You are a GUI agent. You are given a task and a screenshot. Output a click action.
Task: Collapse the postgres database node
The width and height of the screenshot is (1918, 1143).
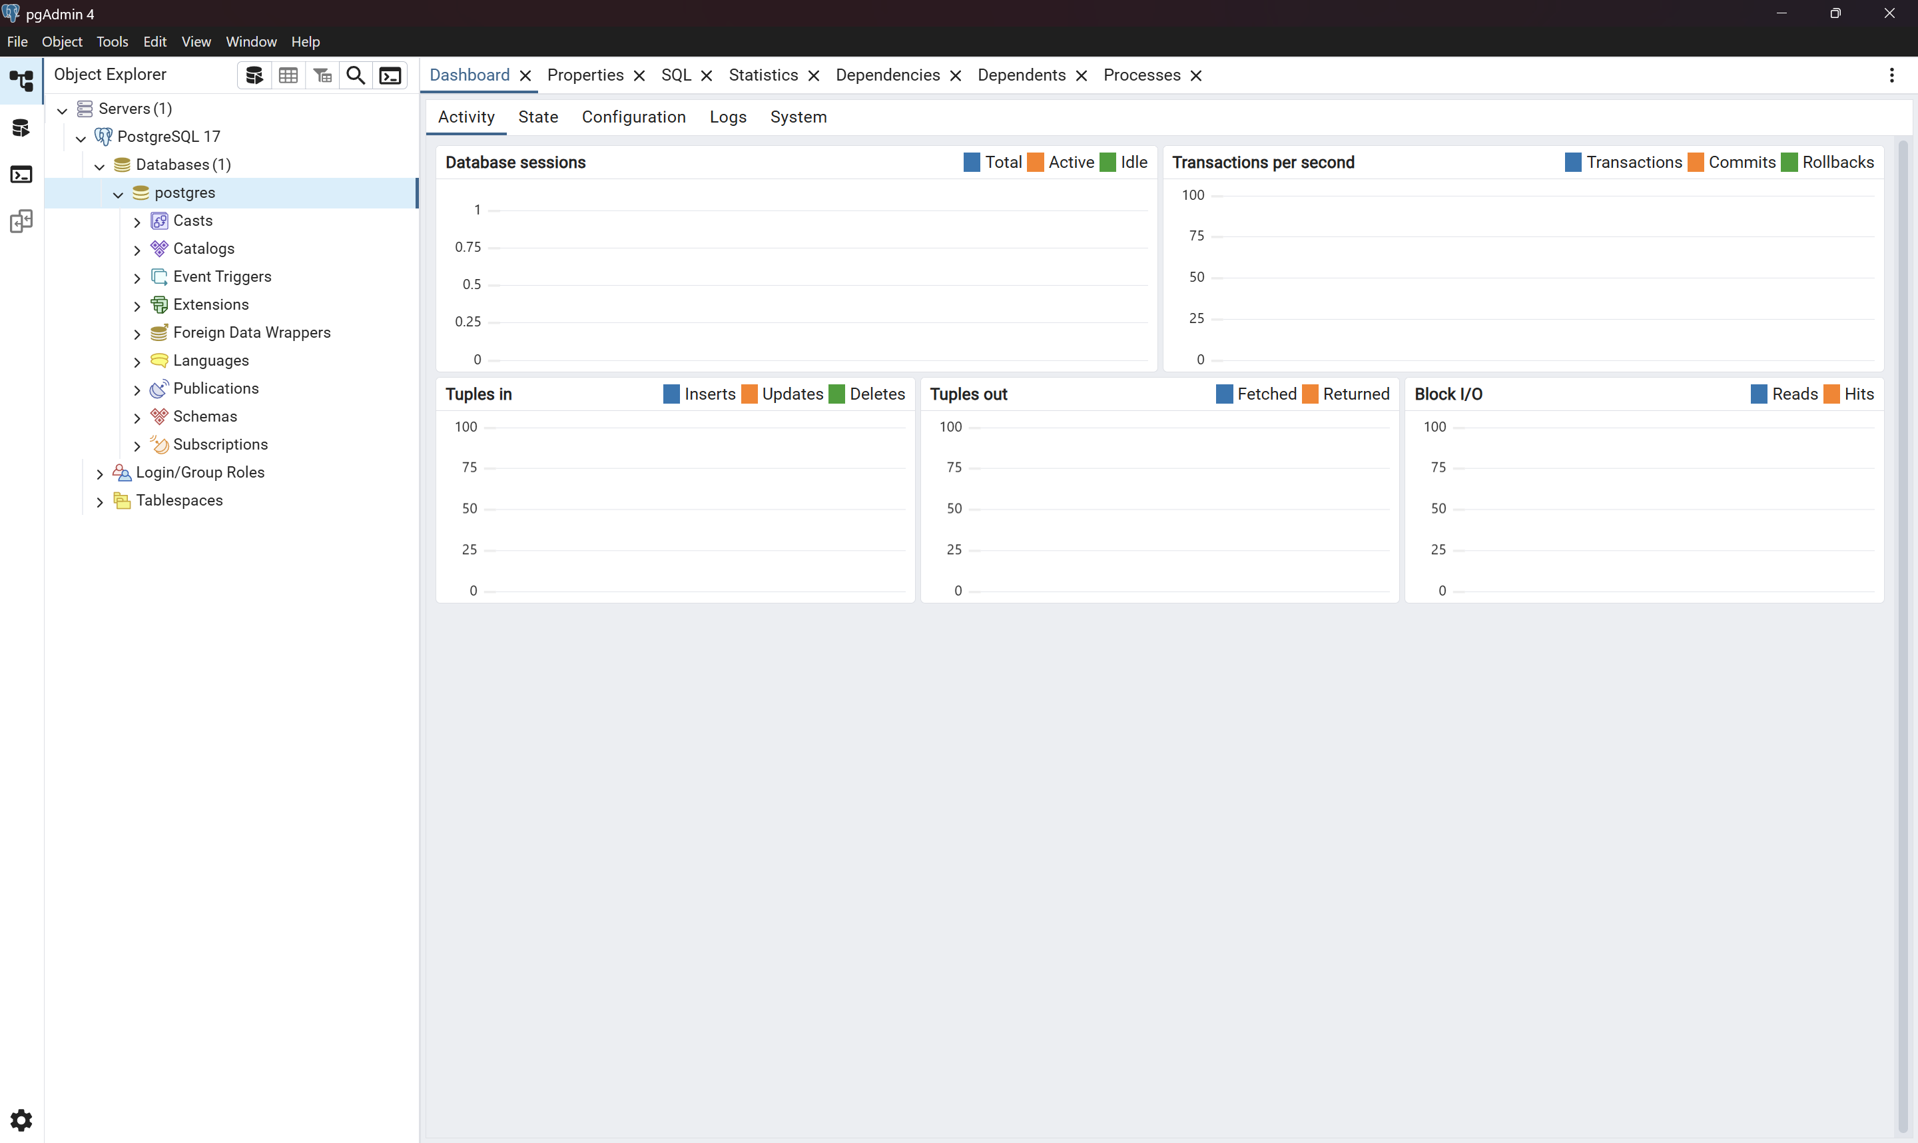118,194
